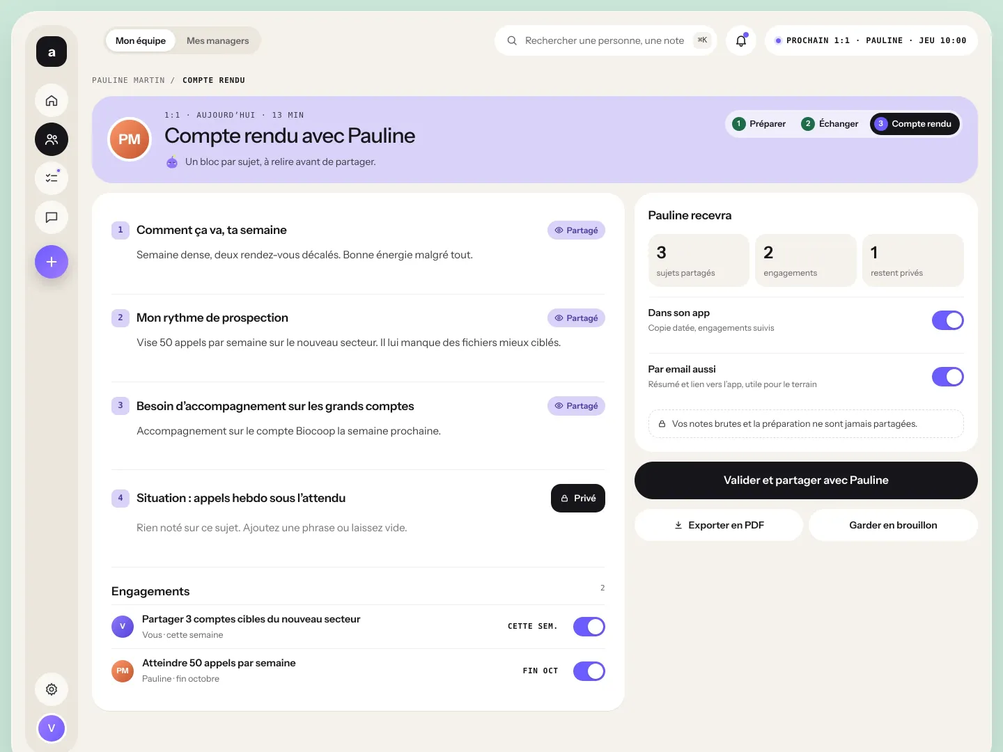Screen dimensions: 1003x752
Task: Toggle Partagé visibility on 'Comment ça va'
Action: [576, 230]
